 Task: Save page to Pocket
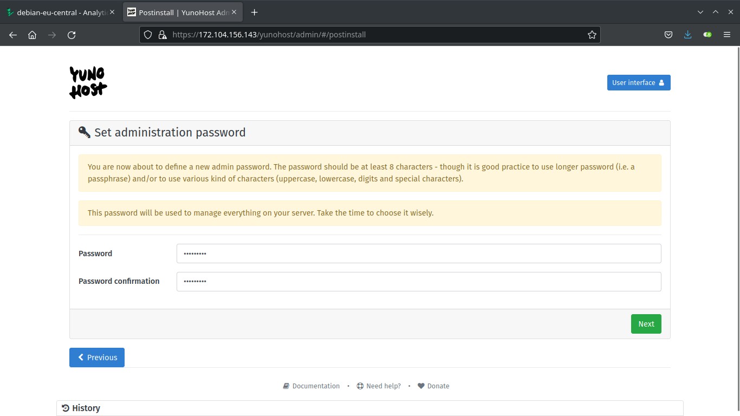[668, 35]
